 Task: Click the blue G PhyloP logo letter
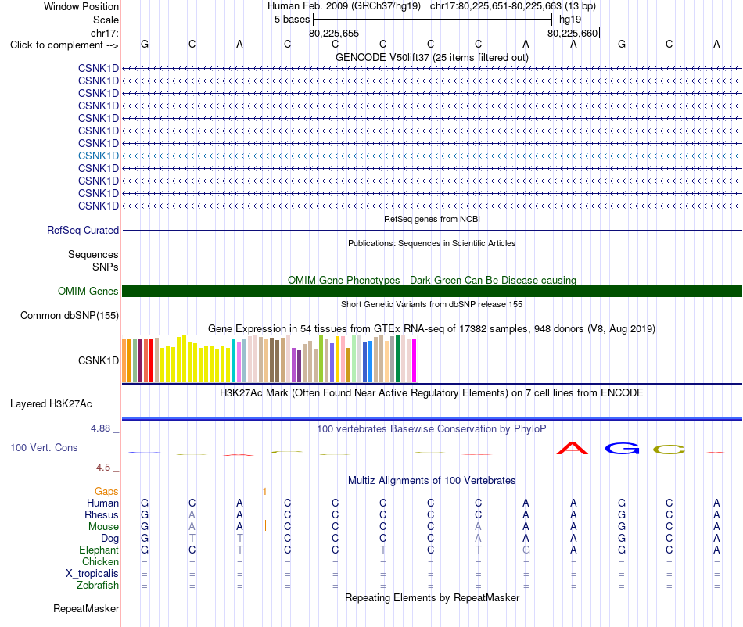click(x=623, y=449)
